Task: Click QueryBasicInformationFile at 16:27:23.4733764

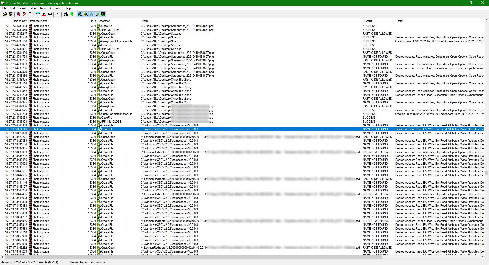Action: (117, 41)
